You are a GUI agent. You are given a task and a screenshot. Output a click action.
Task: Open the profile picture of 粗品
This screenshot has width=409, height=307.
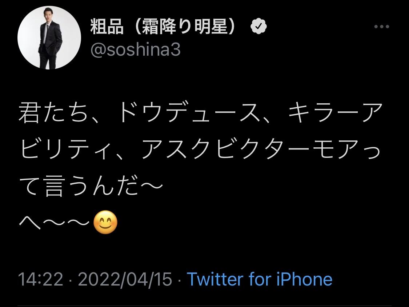[x=49, y=37]
